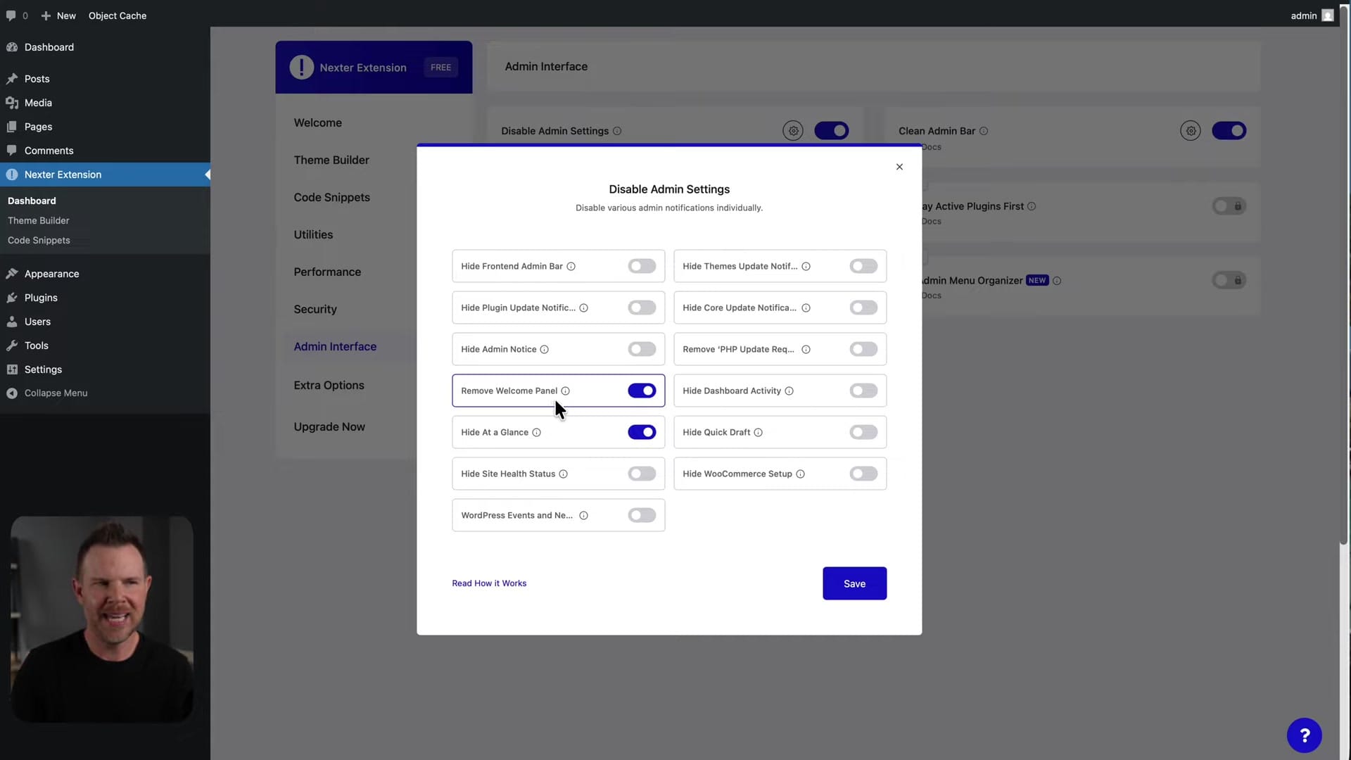Open the New content dropdown in the admin bar
The height and width of the screenshot is (760, 1351).
pos(58,15)
